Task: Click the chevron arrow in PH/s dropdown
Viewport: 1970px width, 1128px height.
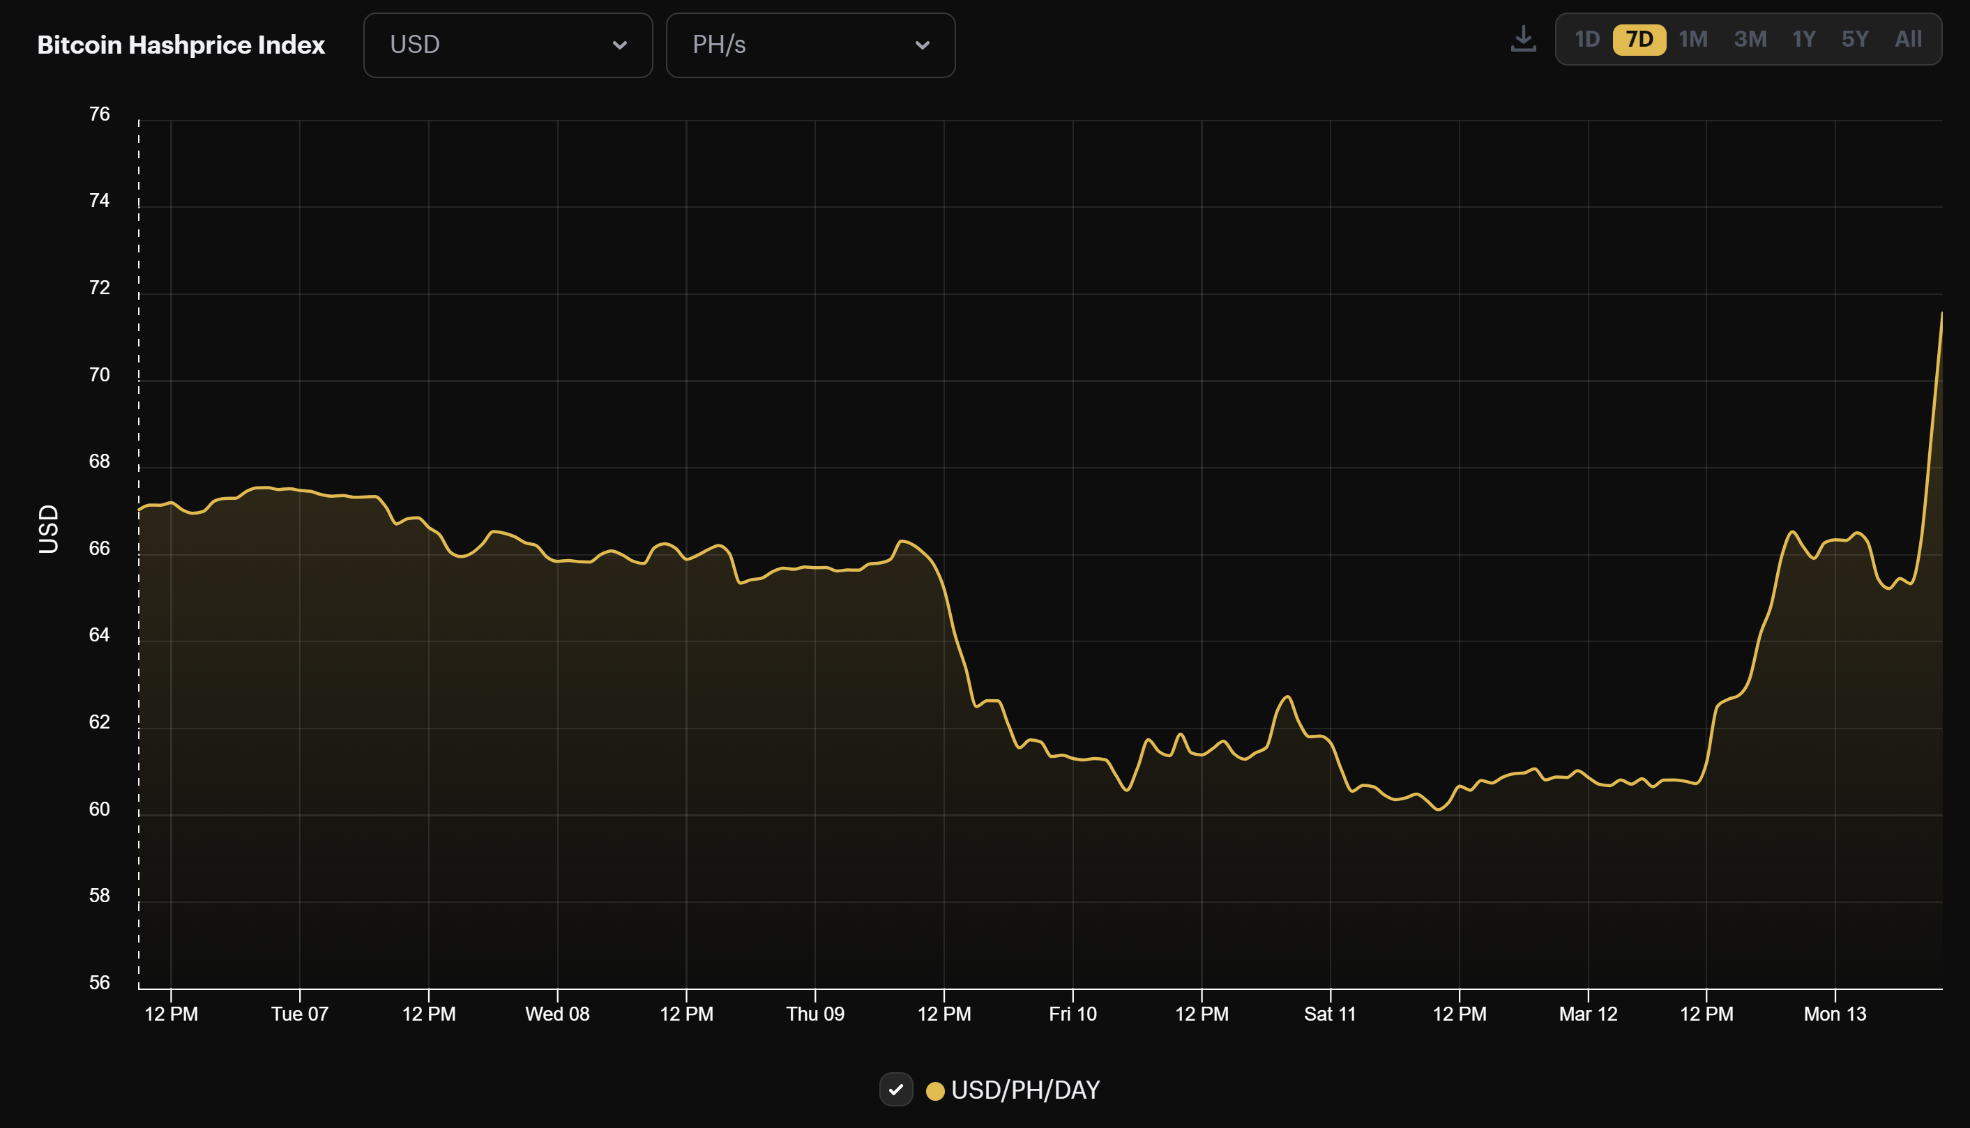Action: click(x=922, y=45)
